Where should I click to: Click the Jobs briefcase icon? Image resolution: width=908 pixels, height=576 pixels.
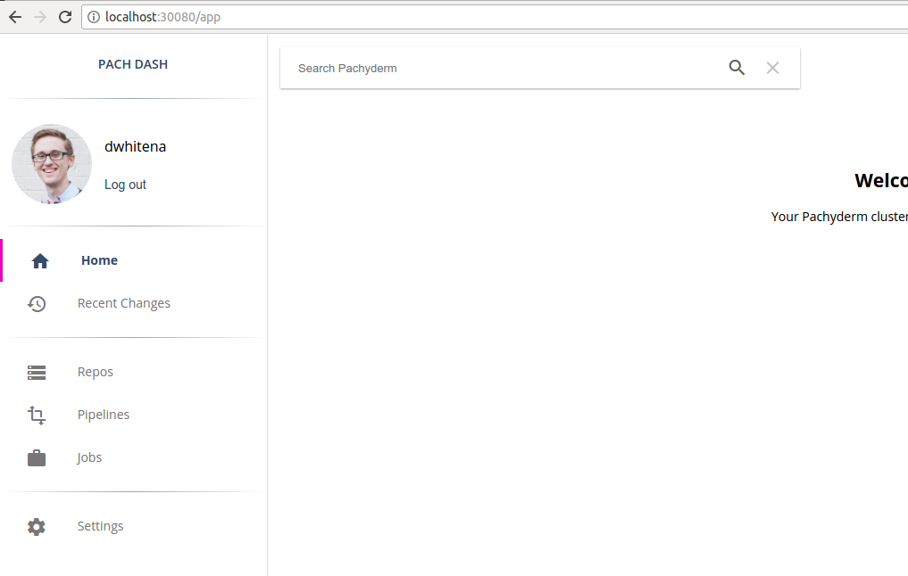point(37,458)
